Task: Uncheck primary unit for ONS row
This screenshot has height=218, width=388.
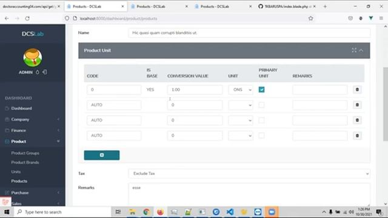Action: click(261, 90)
